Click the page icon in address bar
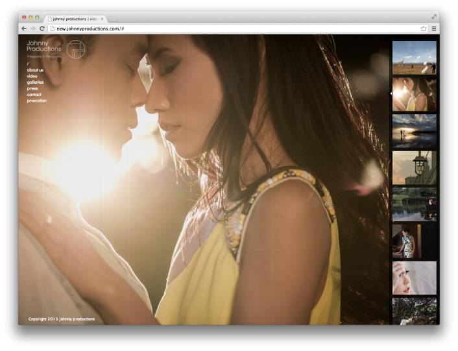 coord(53,29)
